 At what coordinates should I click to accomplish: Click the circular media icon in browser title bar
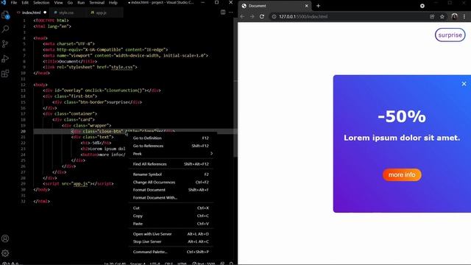(422, 6)
